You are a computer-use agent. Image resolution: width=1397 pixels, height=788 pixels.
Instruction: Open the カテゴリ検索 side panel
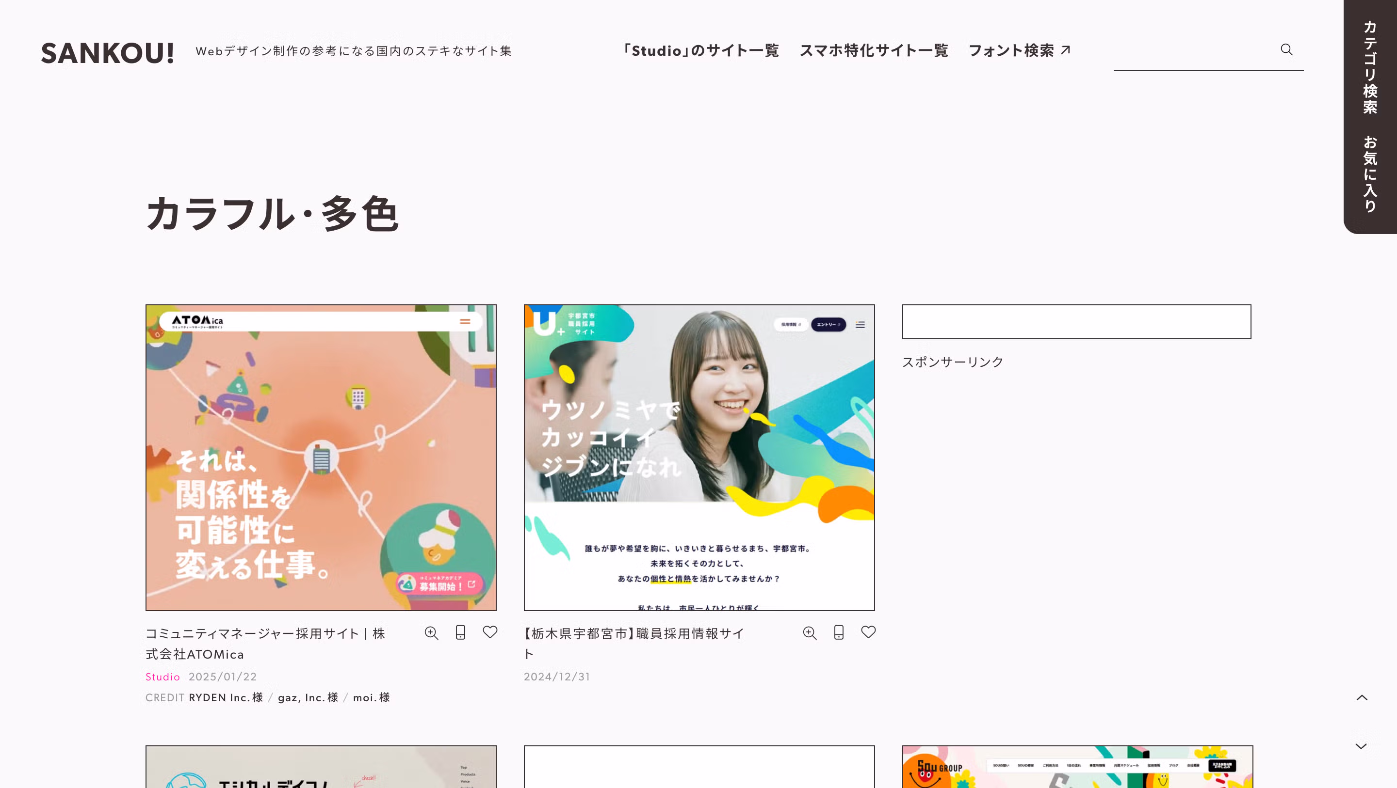pos(1370,68)
